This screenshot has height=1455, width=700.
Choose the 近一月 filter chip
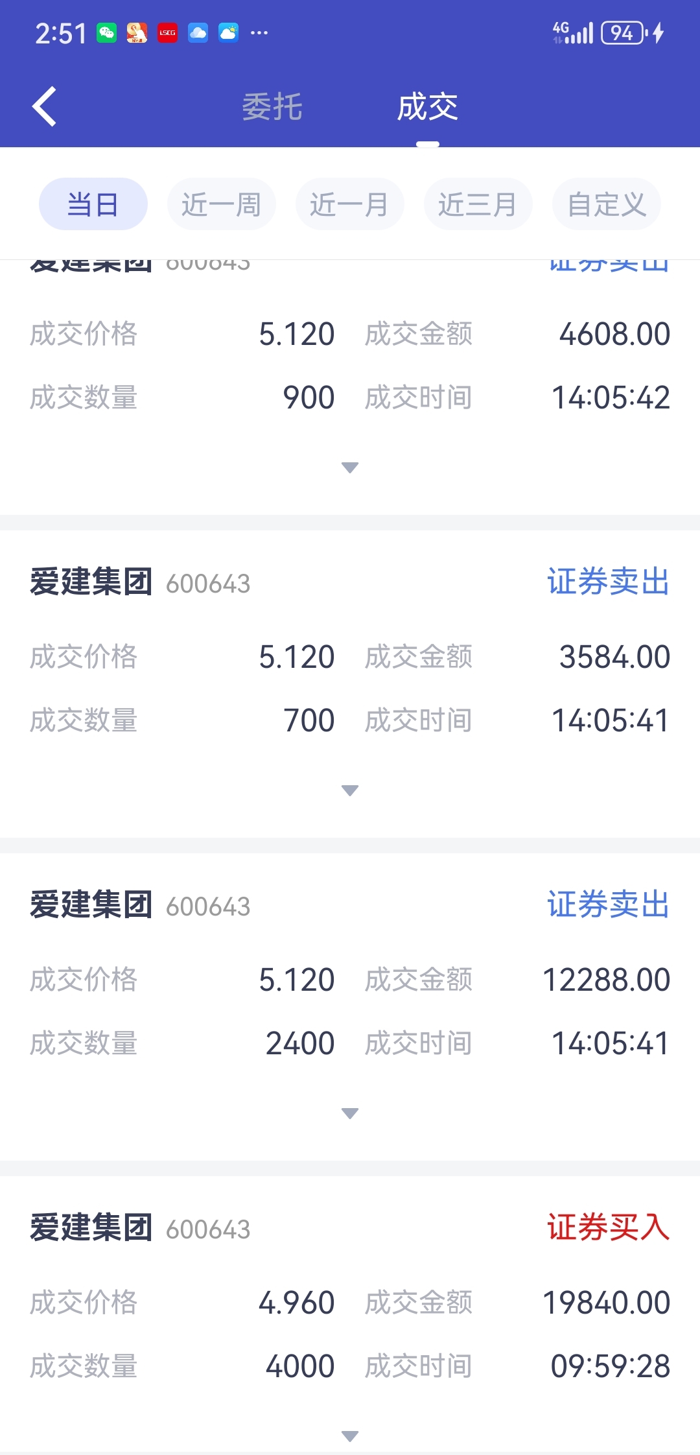click(x=349, y=204)
